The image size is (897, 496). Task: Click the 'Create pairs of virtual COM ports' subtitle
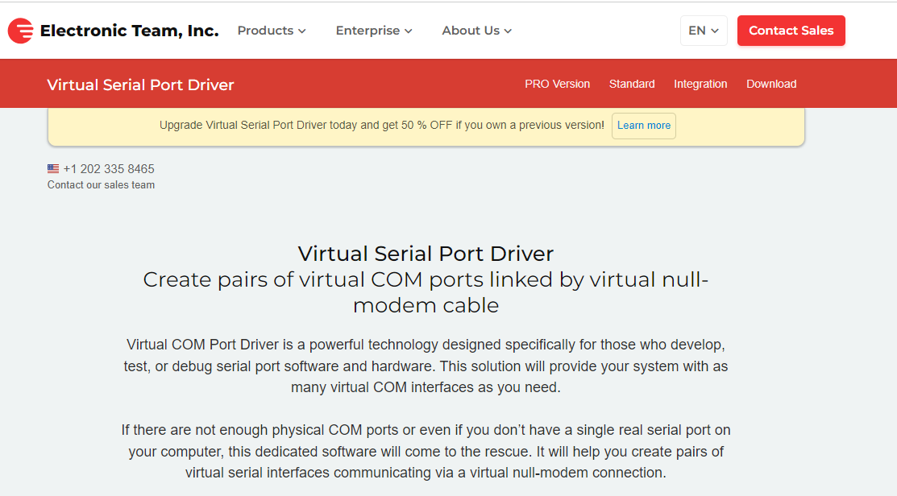tap(426, 292)
